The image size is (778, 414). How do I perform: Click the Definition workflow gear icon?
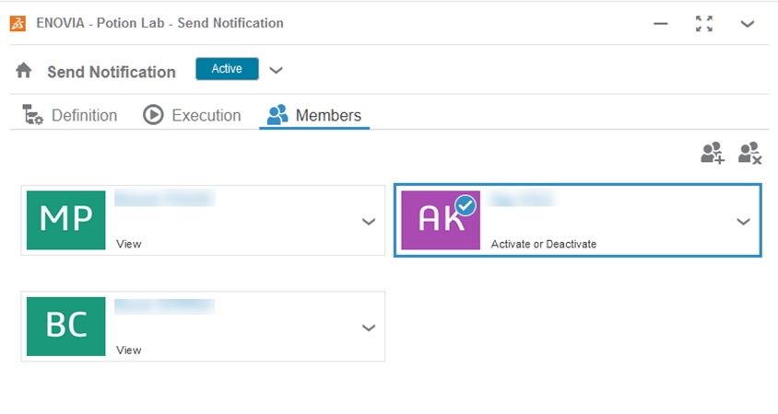point(33,116)
